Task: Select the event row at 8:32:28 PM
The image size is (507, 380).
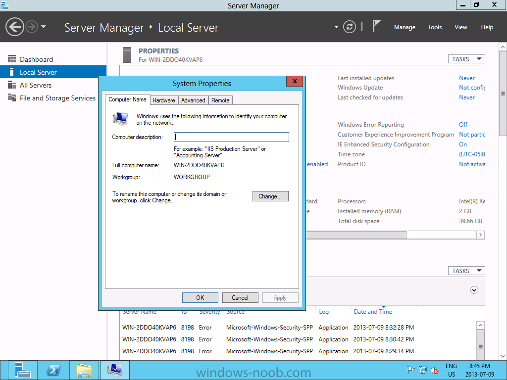Action: [x=268, y=328]
